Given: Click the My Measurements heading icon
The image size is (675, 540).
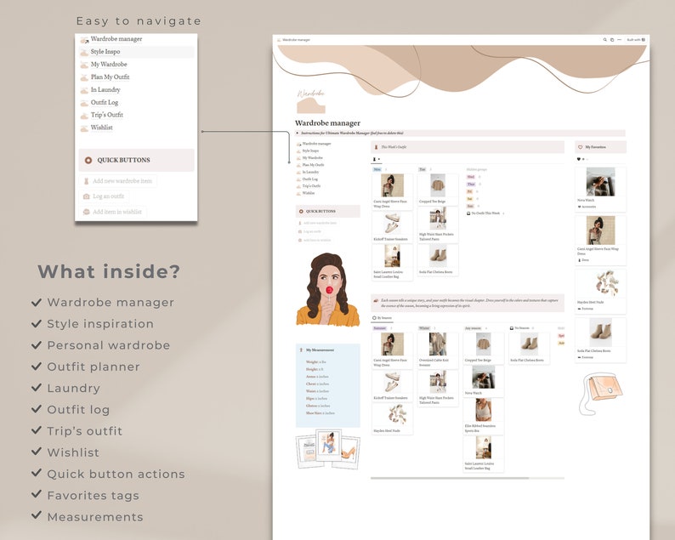Looking at the screenshot, I should point(301,350).
